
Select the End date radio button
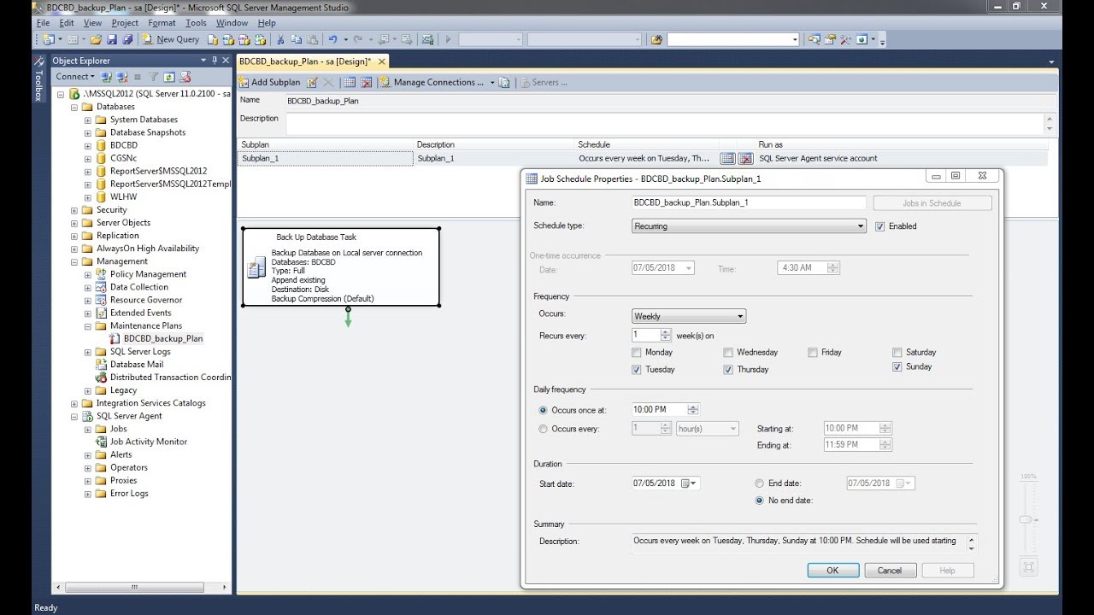click(759, 483)
